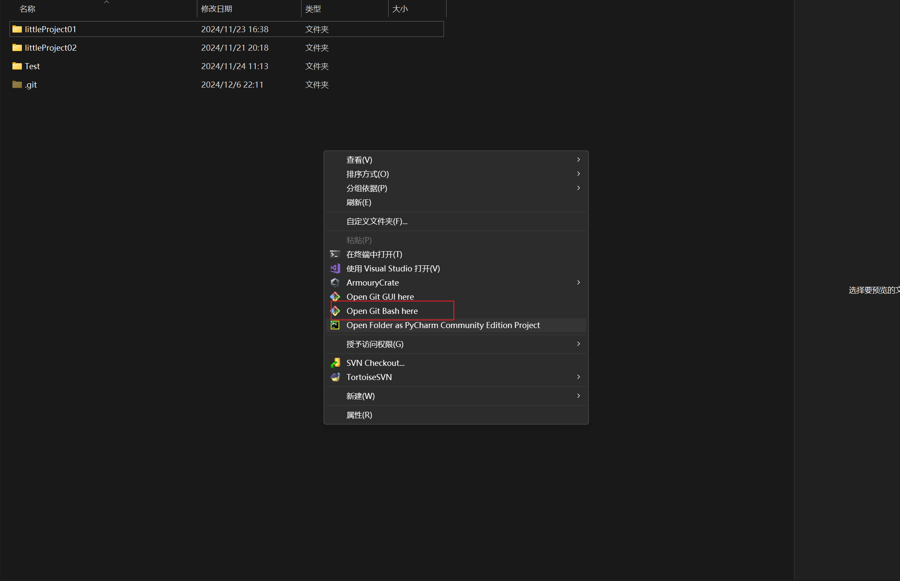Expand the 分组依据(P) submenu arrow
Image resolution: width=900 pixels, height=581 pixels.
pos(578,188)
